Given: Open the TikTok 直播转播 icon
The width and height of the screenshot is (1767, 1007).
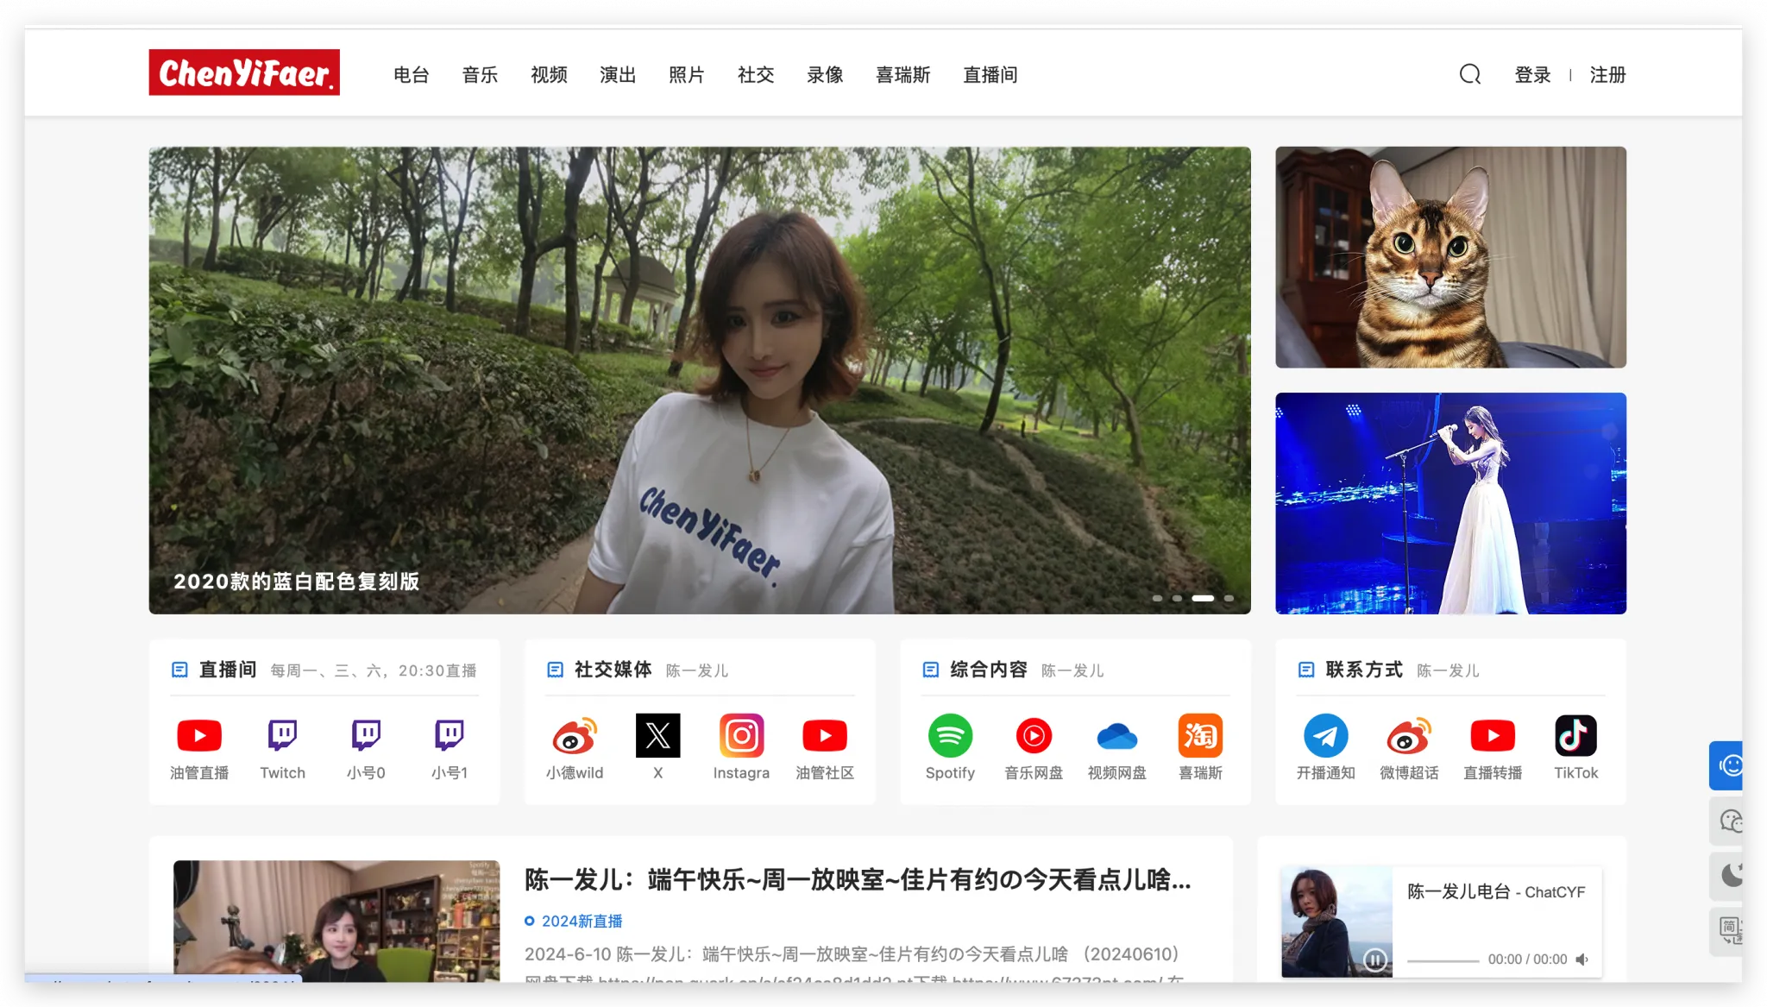Looking at the screenshot, I should point(1576,735).
